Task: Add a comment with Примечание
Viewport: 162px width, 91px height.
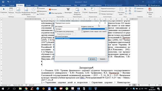Action: pyautogui.click(x=93, y=11)
